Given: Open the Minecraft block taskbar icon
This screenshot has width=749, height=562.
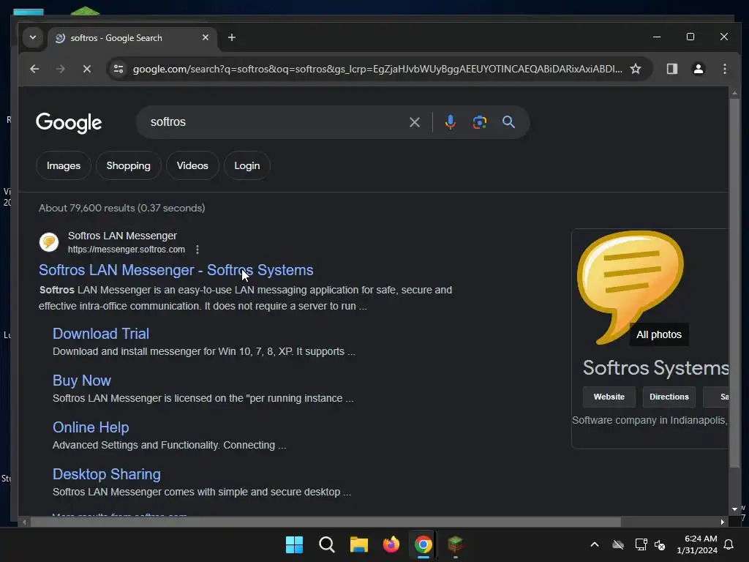Looking at the screenshot, I should (455, 544).
